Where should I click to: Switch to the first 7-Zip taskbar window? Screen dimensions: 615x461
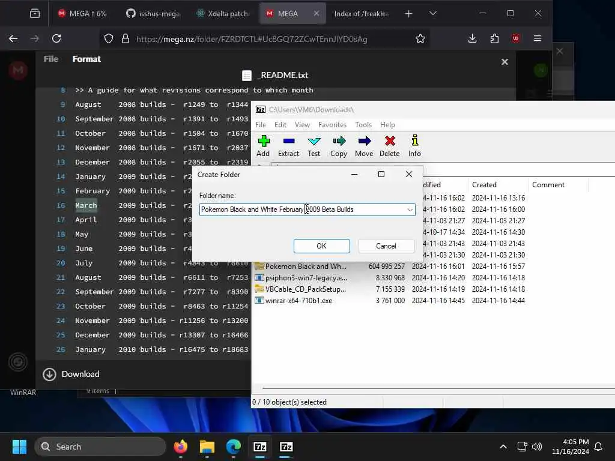click(x=259, y=447)
